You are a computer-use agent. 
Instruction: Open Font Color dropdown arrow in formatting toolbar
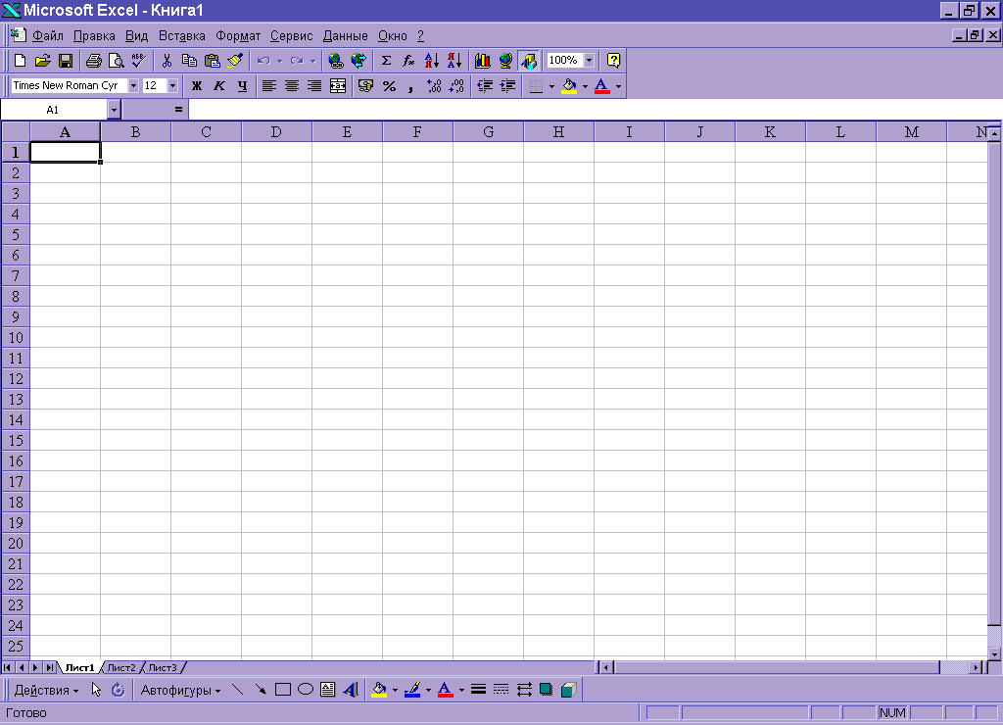point(618,86)
